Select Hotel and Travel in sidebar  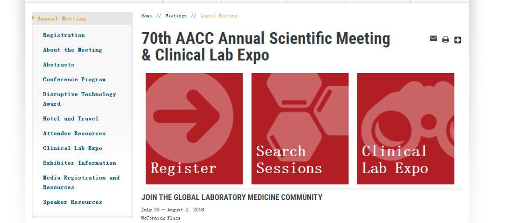tap(71, 118)
